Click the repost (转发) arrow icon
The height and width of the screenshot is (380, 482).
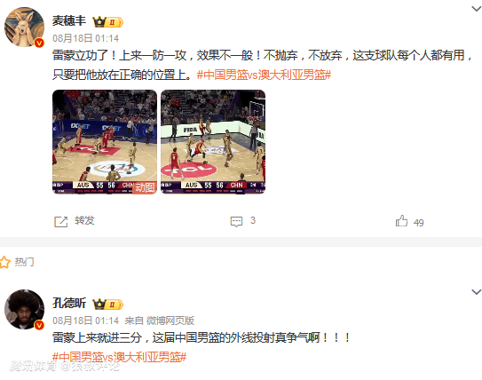tap(61, 222)
